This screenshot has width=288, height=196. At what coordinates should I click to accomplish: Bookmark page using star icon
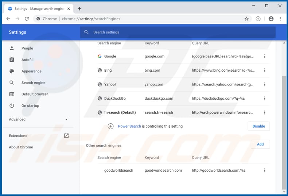pyautogui.click(x=246, y=19)
